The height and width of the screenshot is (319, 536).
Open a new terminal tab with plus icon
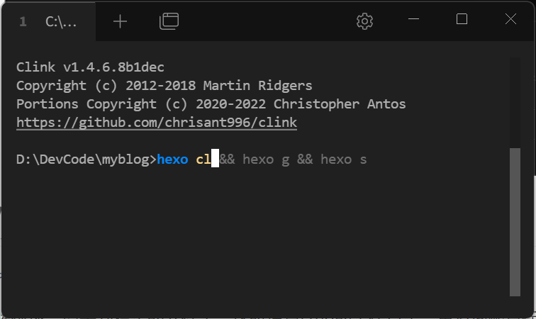[120, 21]
